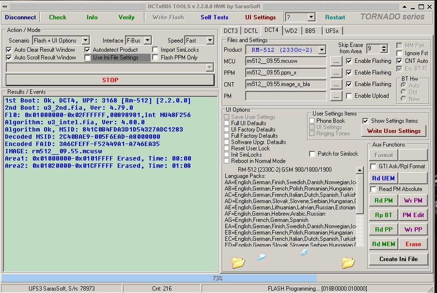Switch to the DCT3 tab
Image resolution: width=437 pixels, height=293 pixels.
tap(231, 30)
